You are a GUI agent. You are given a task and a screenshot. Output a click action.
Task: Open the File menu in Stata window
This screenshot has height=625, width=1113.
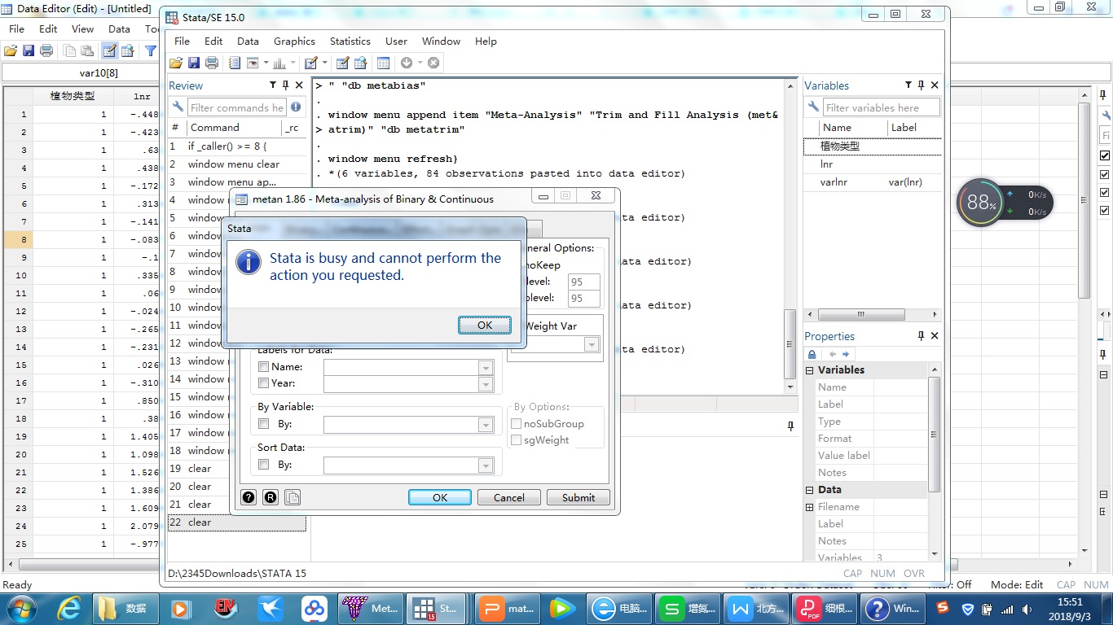click(x=182, y=41)
